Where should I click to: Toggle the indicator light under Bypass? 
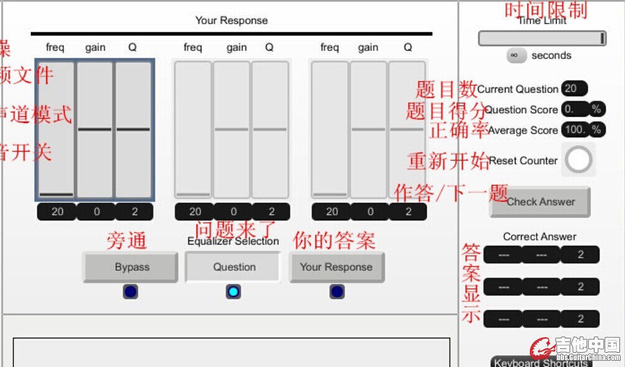click(x=131, y=292)
